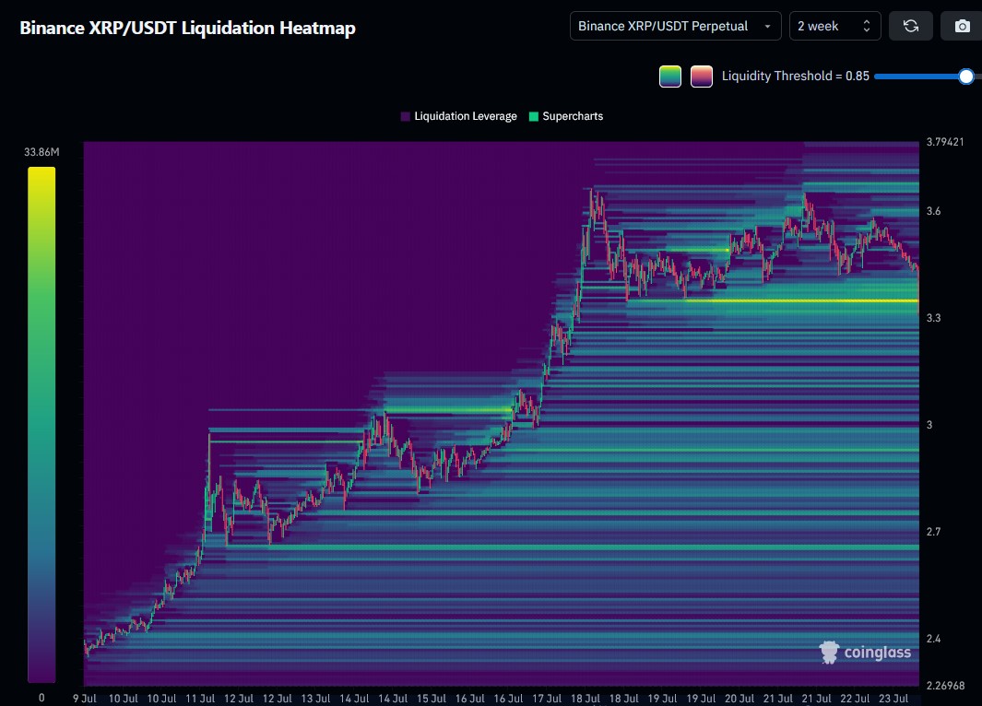The width and height of the screenshot is (982, 706).
Task: Select the pink-purple color scheme swatch
Action: [702, 76]
